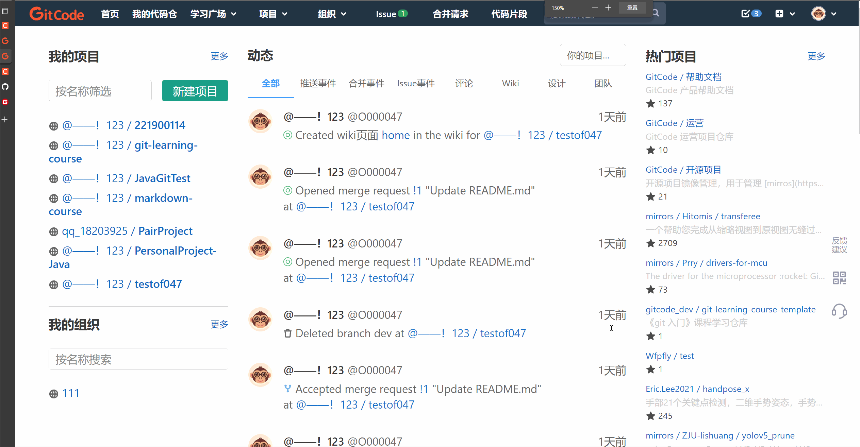The height and width of the screenshot is (447, 860).
Task: Click the GitCode logo
Action: [56, 14]
